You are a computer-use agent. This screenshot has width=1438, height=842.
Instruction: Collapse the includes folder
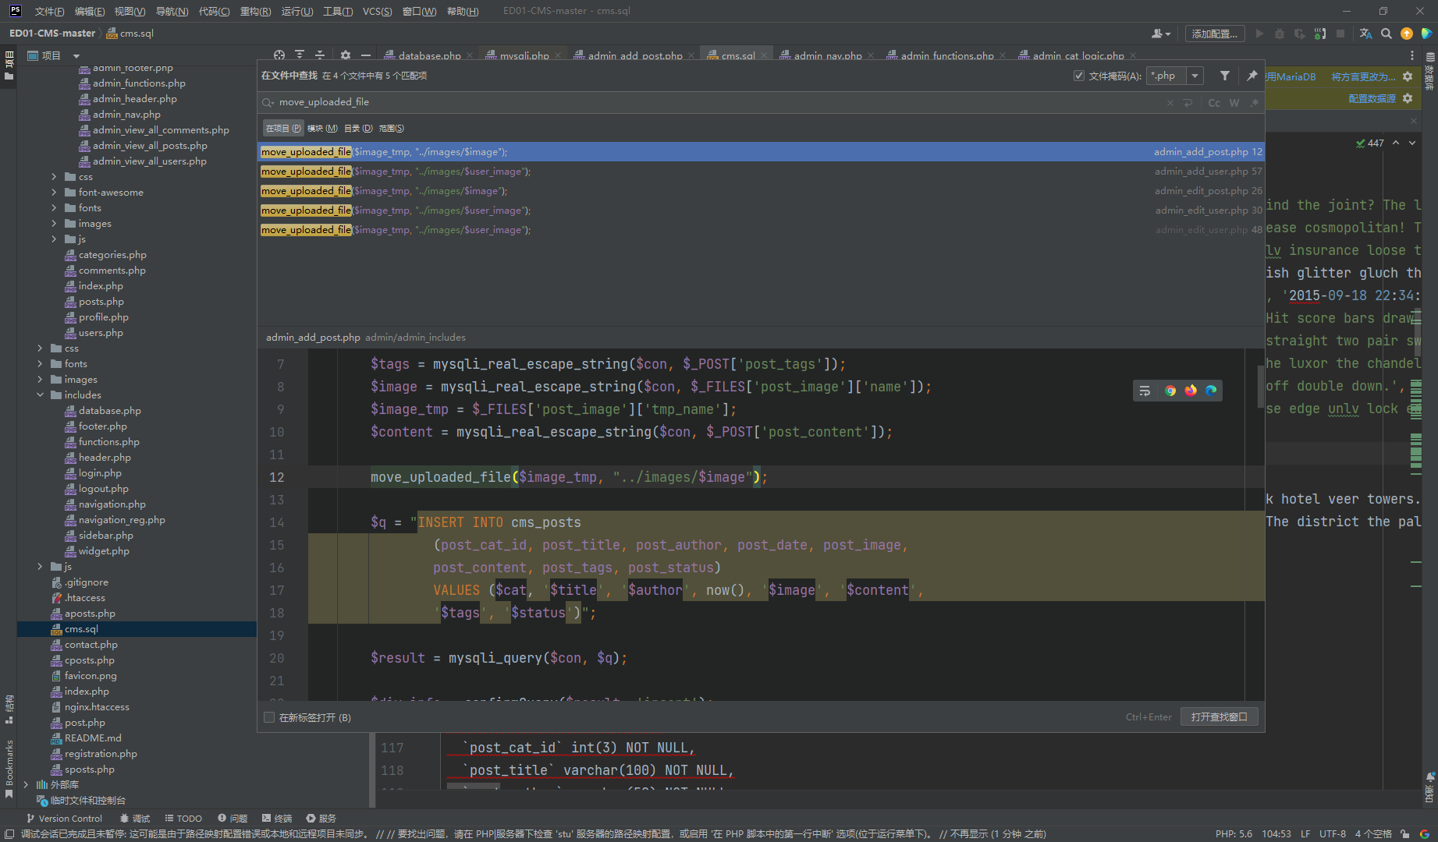coord(40,395)
